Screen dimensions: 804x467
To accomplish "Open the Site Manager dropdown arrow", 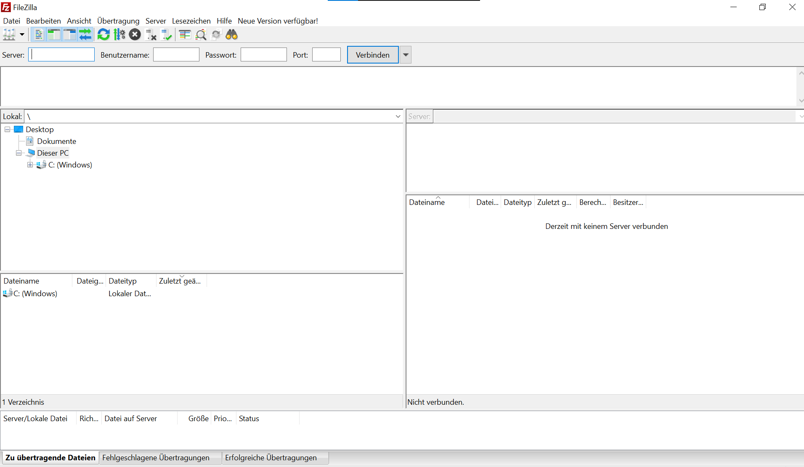I will (x=22, y=34).
